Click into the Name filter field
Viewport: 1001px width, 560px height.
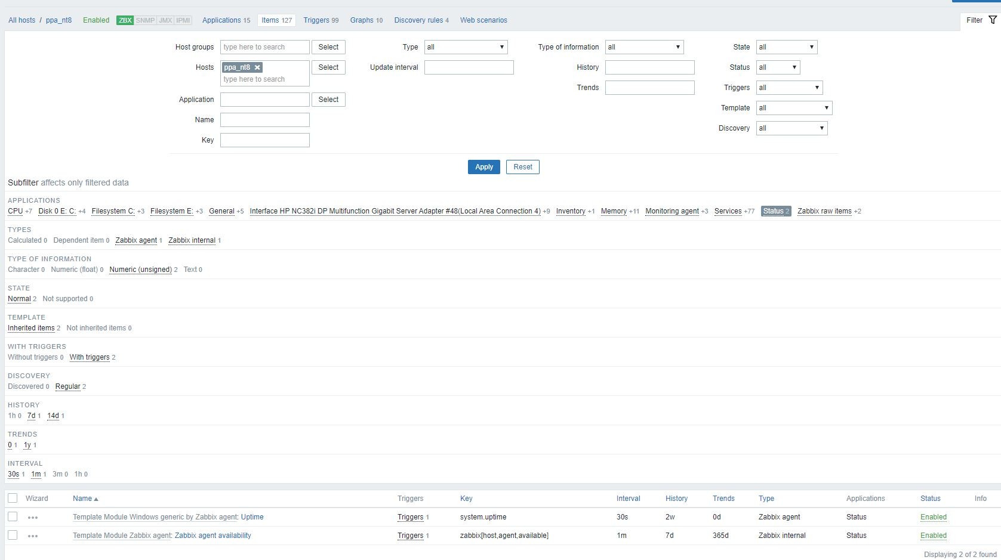(x=264, y=120)
